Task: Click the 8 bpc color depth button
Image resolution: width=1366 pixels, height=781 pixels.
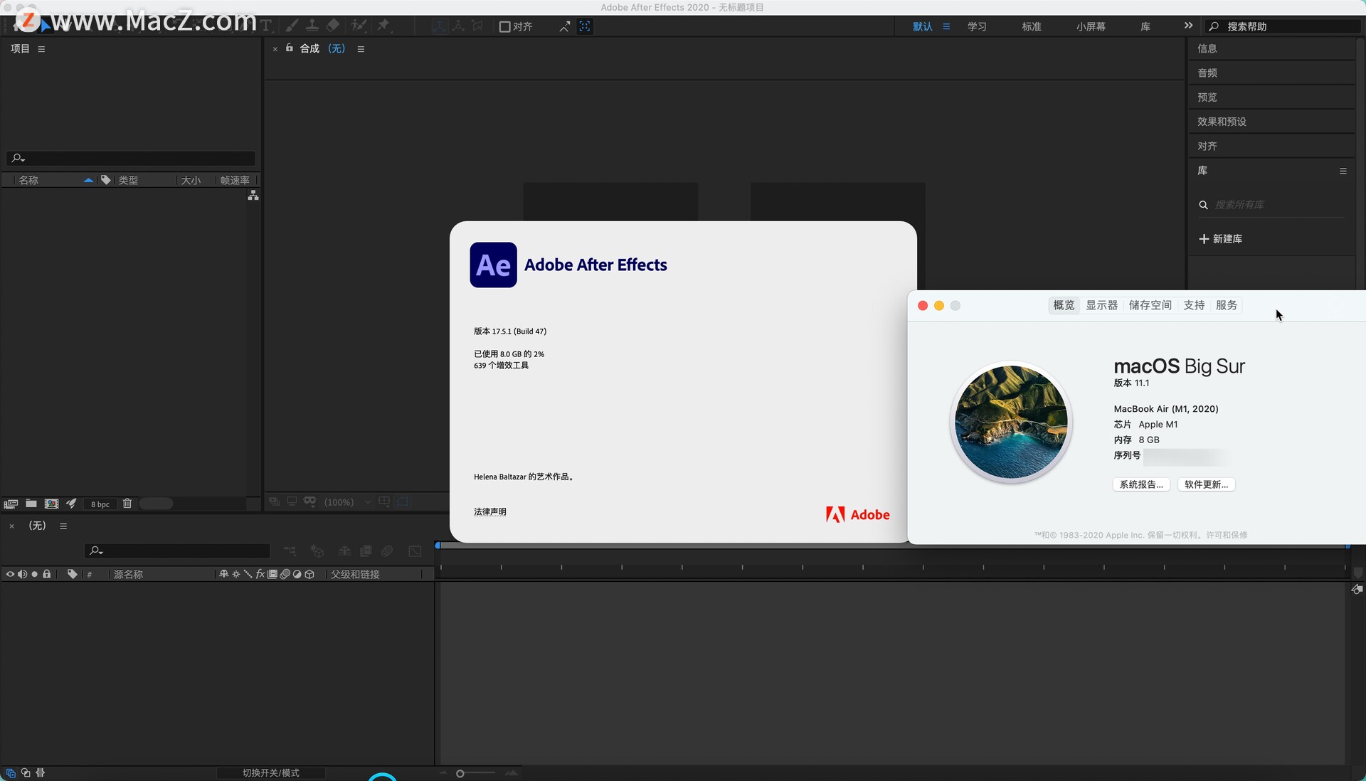Action: (x=100, y=504)
